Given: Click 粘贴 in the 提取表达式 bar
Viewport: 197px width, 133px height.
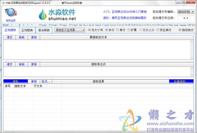Looking at the screenshot, I should tap(22, 65).
